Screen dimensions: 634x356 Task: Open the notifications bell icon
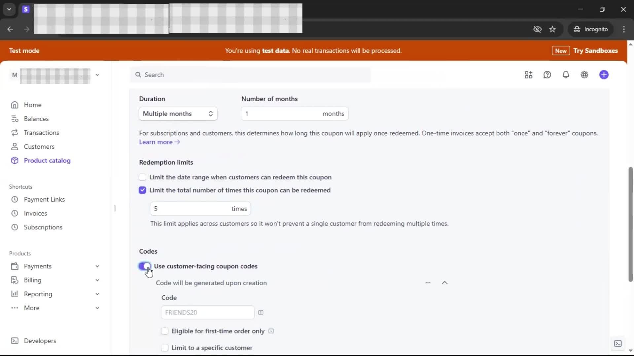click(566, 75)
